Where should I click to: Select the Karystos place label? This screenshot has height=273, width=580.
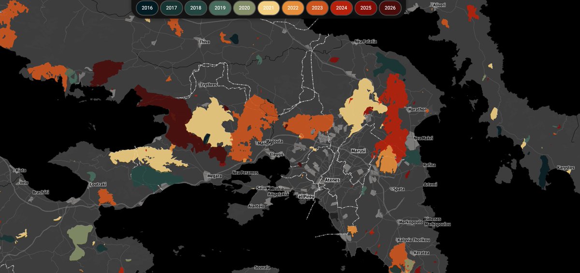pyautogui.click(x=565, y=167)
